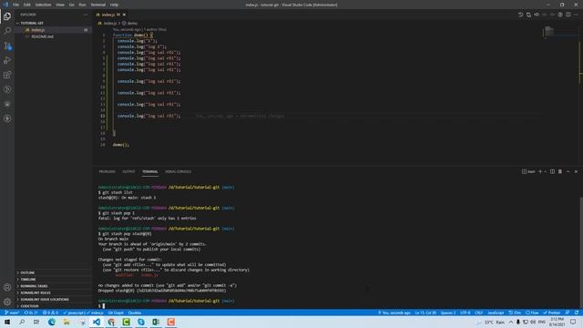This screenshot has width=583, height=328.
Task: Change indentation via Spaces: 2
Action: 448,313
